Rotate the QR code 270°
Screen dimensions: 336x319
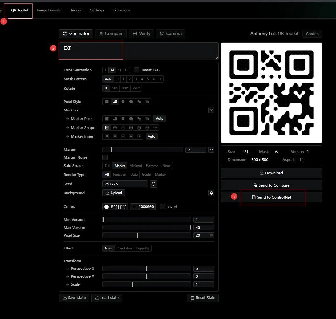(x=136, y=88)
